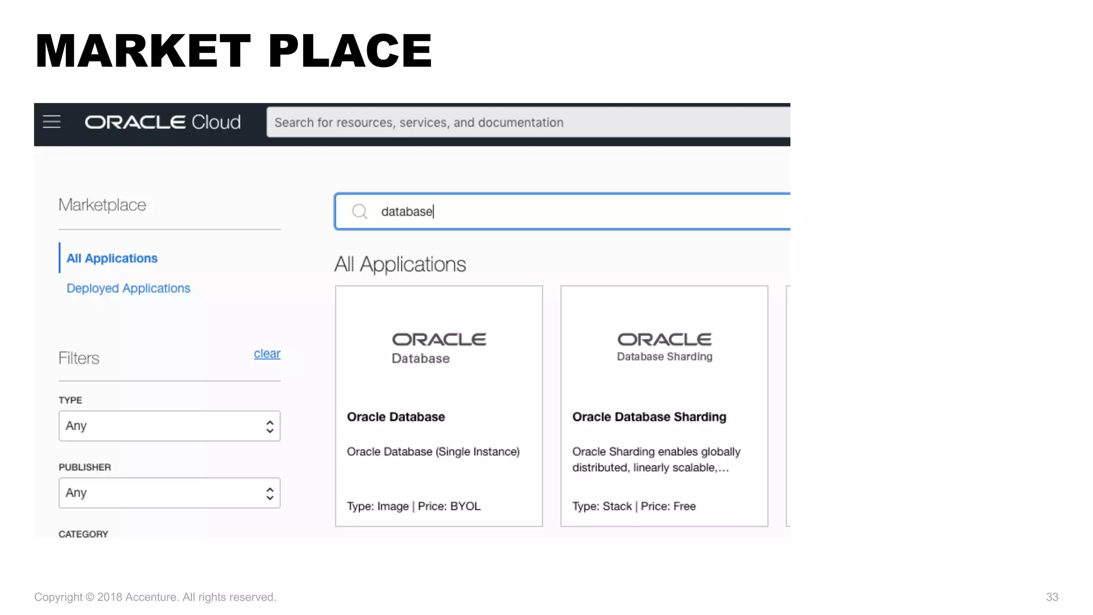Focus the top resources search field

coord(528,122)
